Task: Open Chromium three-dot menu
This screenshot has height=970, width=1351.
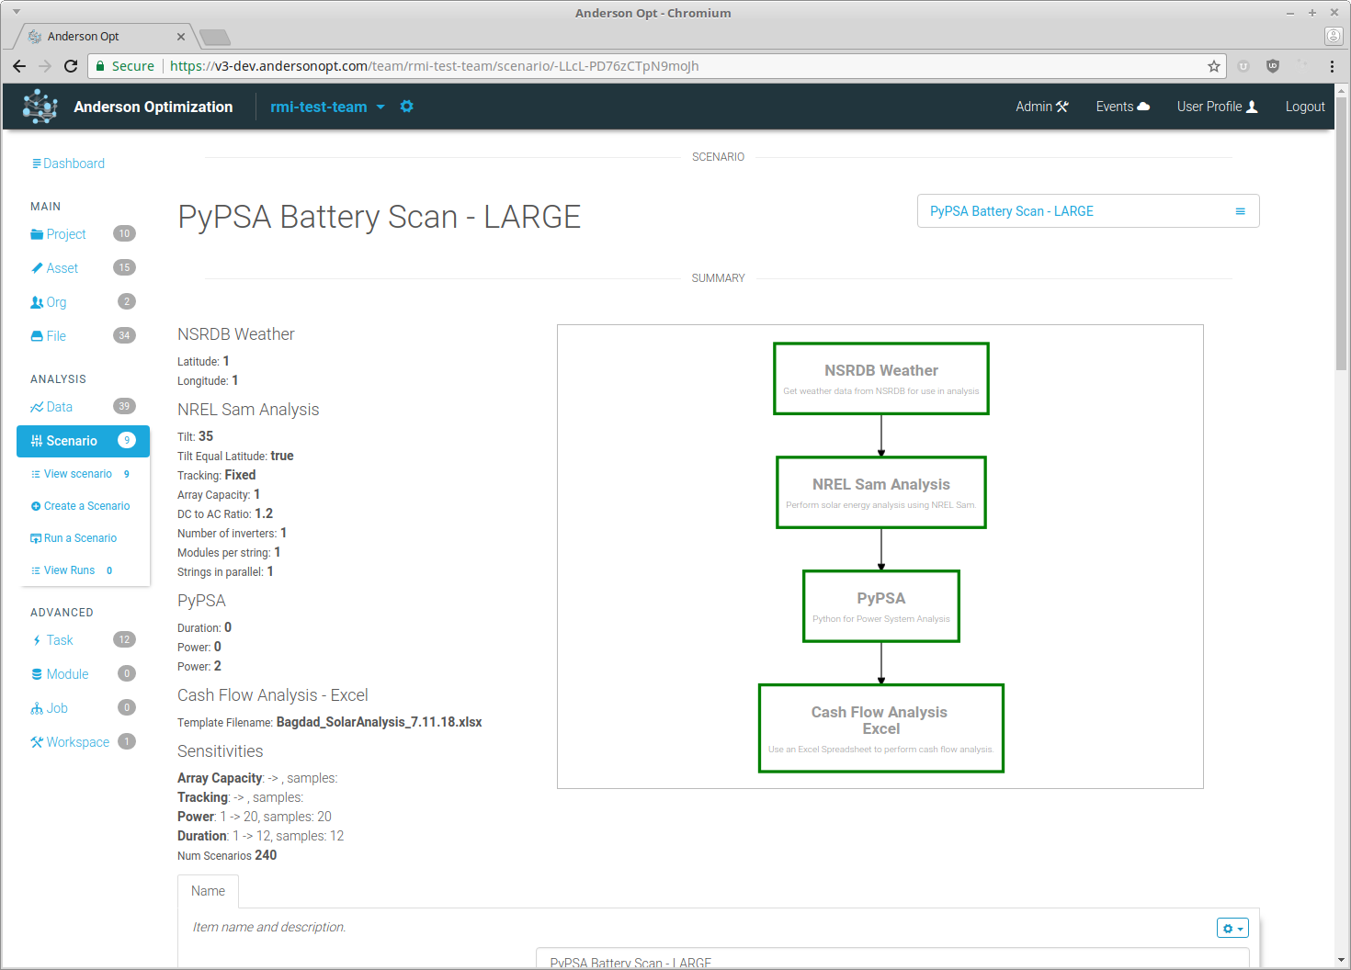Action: (x=1332, y=66)
